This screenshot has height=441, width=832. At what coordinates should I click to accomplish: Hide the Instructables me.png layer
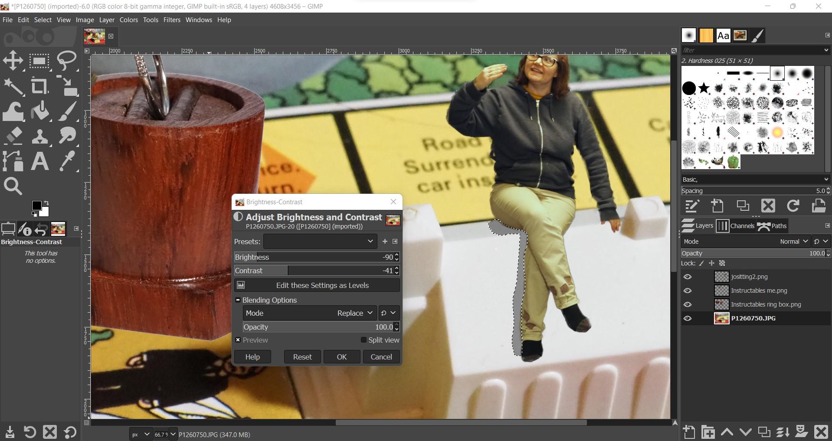tap(688, 291)
